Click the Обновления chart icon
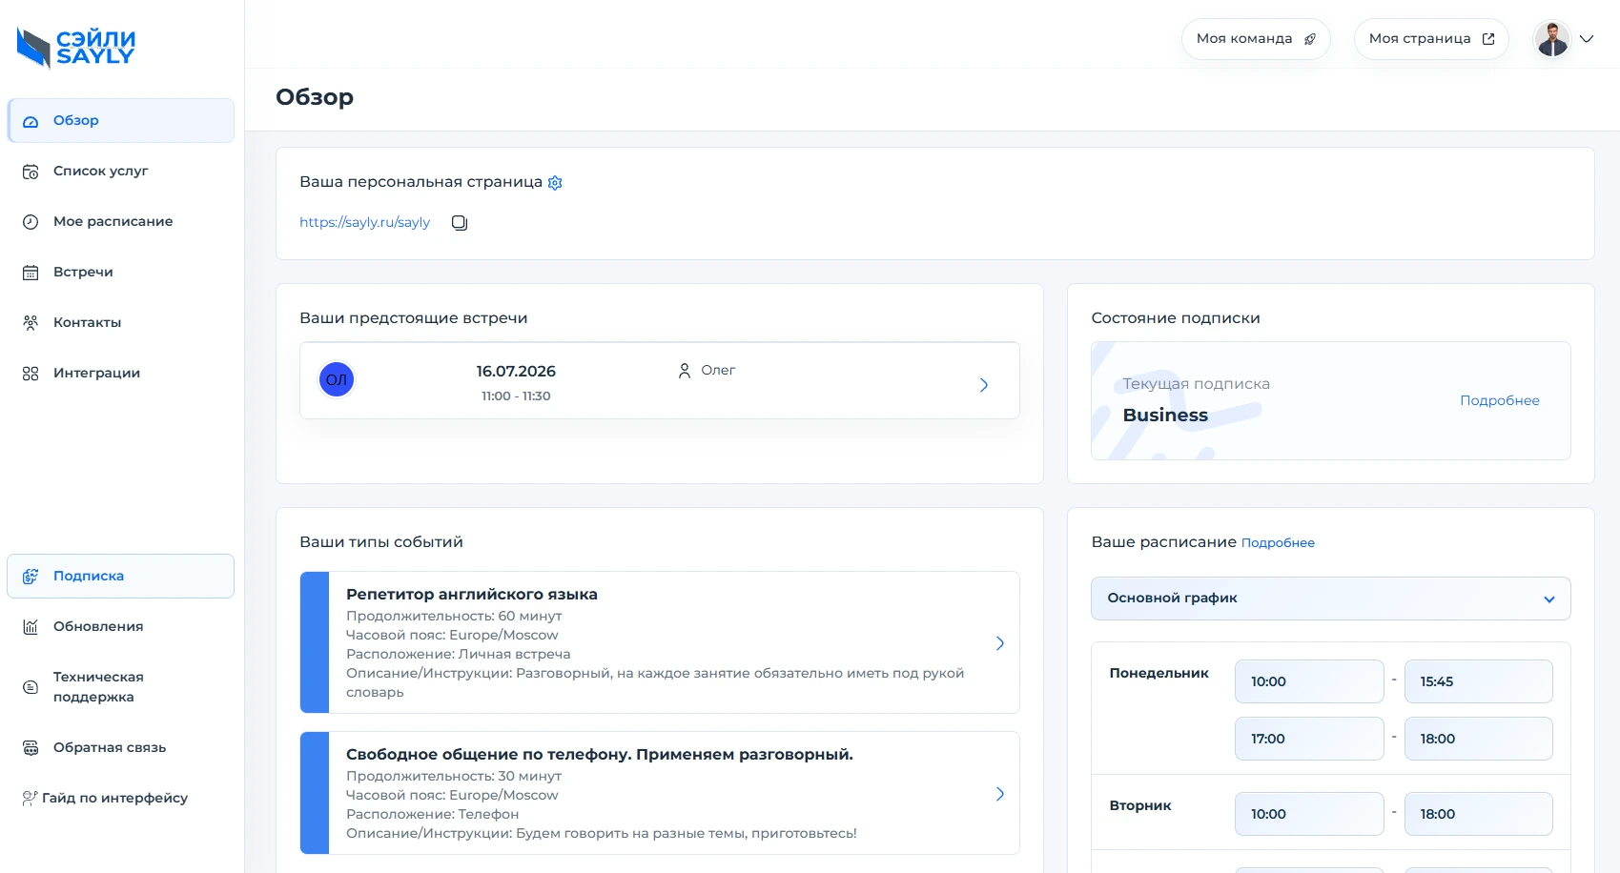 pos(31,627)
